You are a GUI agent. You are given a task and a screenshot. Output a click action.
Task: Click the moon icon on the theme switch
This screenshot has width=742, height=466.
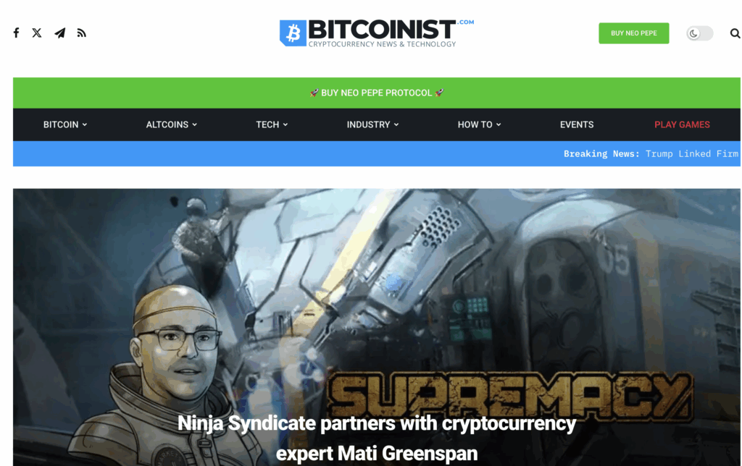(693, 33)
